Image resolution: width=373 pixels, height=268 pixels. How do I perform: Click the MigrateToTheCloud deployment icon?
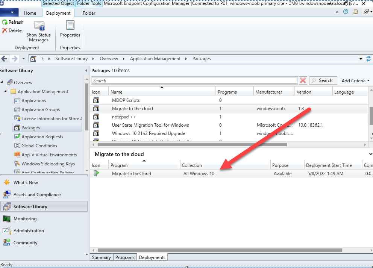[x=96, y=174]
